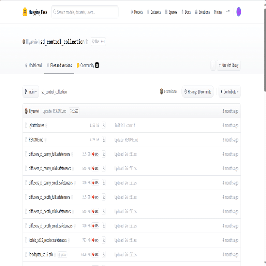266x266 pixels.
Task: Download diffusers_xl_depth_mid.safetensors
Action: pyautogui.click(x=104, y=211)
